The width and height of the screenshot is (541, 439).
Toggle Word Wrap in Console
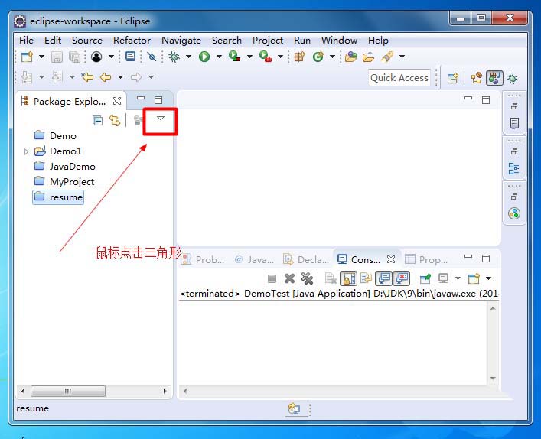366,278
